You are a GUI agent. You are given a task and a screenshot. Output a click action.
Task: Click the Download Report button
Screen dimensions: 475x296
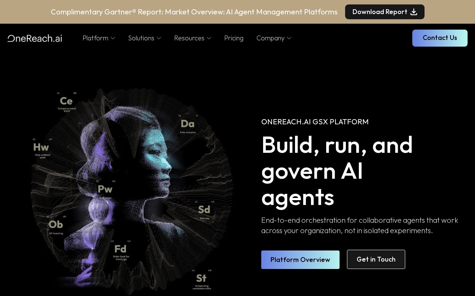[385, 12]
